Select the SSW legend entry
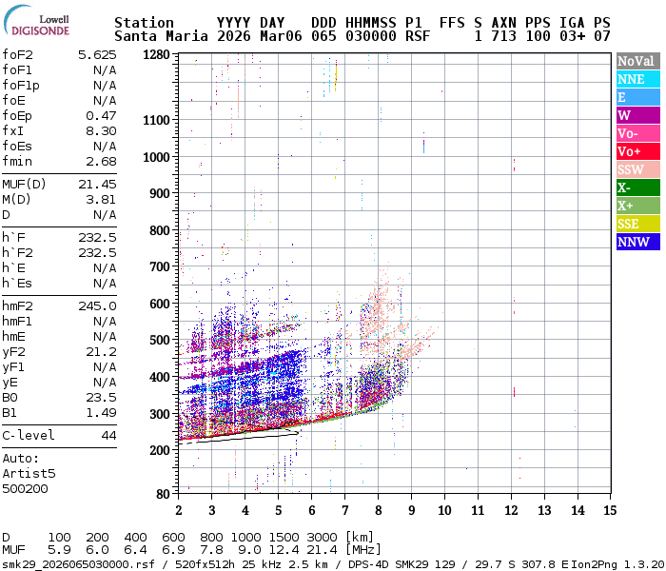Viewport: 666px width, 571px height. click(x=637, y=169)
